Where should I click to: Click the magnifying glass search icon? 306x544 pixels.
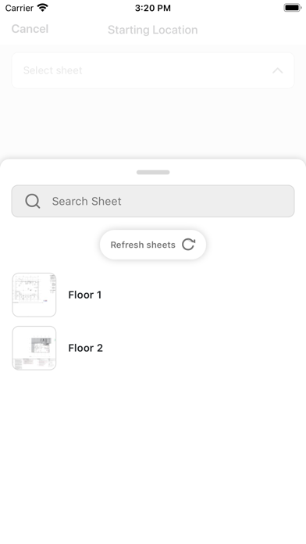click(x=33, y=201)
